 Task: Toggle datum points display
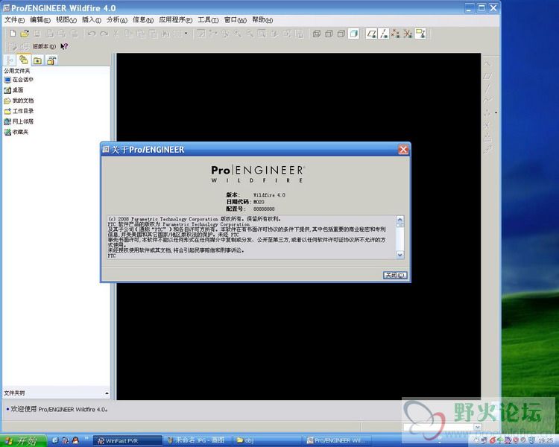click(x=395, y=34)
